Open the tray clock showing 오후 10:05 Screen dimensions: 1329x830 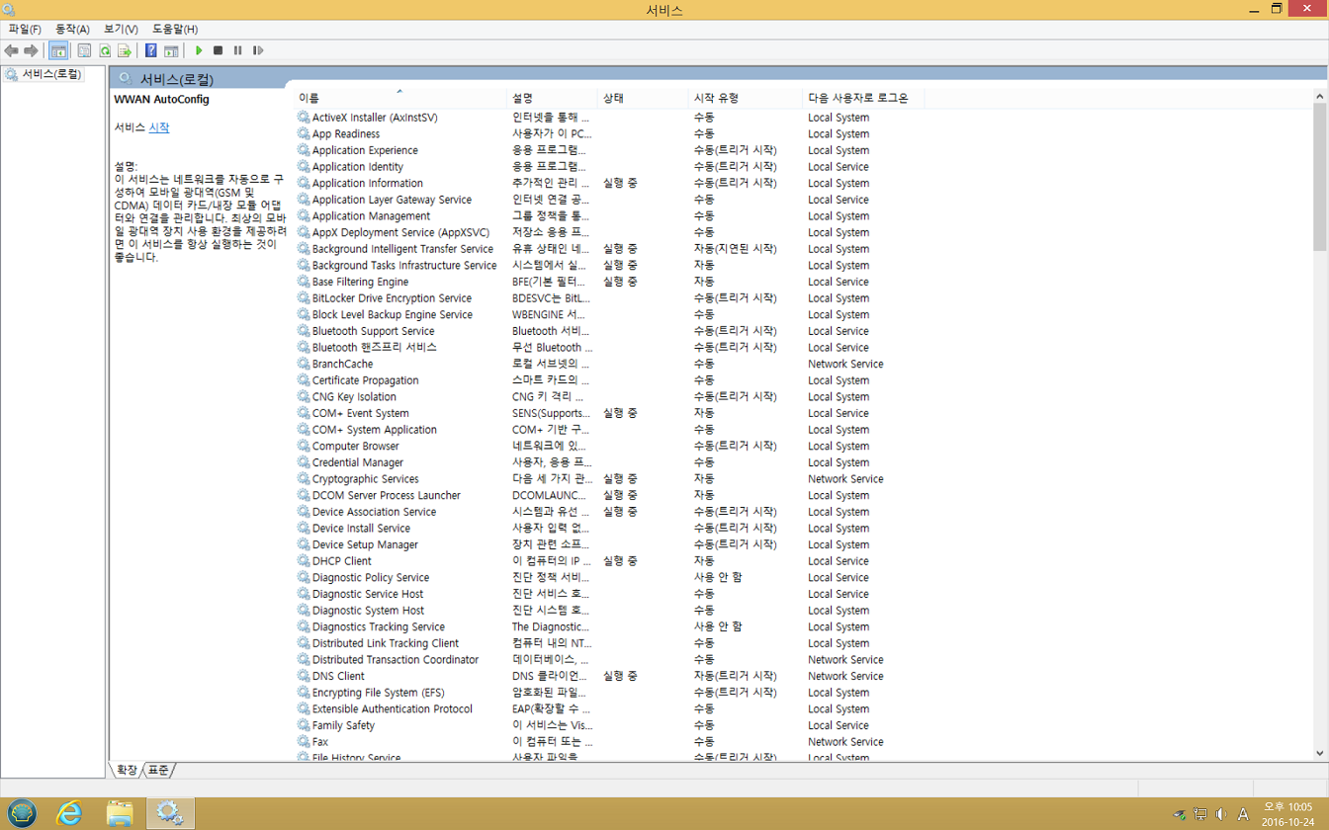click(1288, 813)
